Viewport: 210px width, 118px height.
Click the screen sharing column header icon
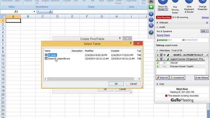pyautogui.click(x=161, y=55)
